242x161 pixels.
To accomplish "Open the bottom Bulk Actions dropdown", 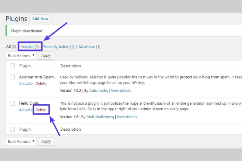I will [21, 141].
